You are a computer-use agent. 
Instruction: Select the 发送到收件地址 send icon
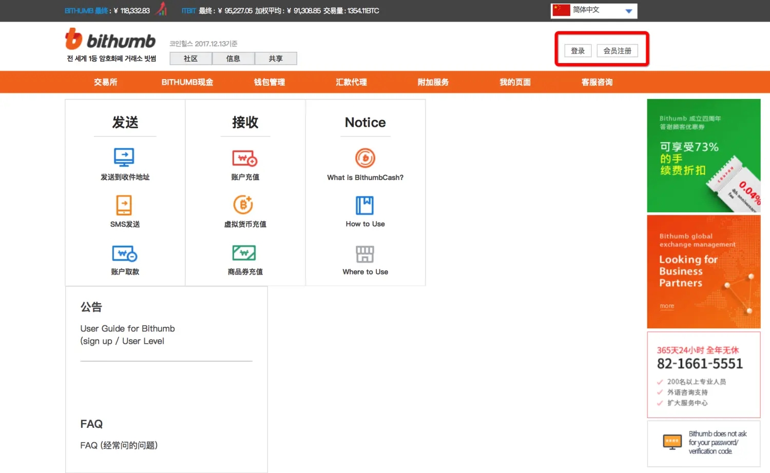coord(124,157)
